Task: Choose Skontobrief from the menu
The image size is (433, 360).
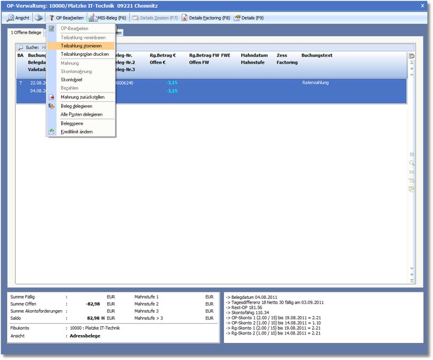Action: (72, 79)
